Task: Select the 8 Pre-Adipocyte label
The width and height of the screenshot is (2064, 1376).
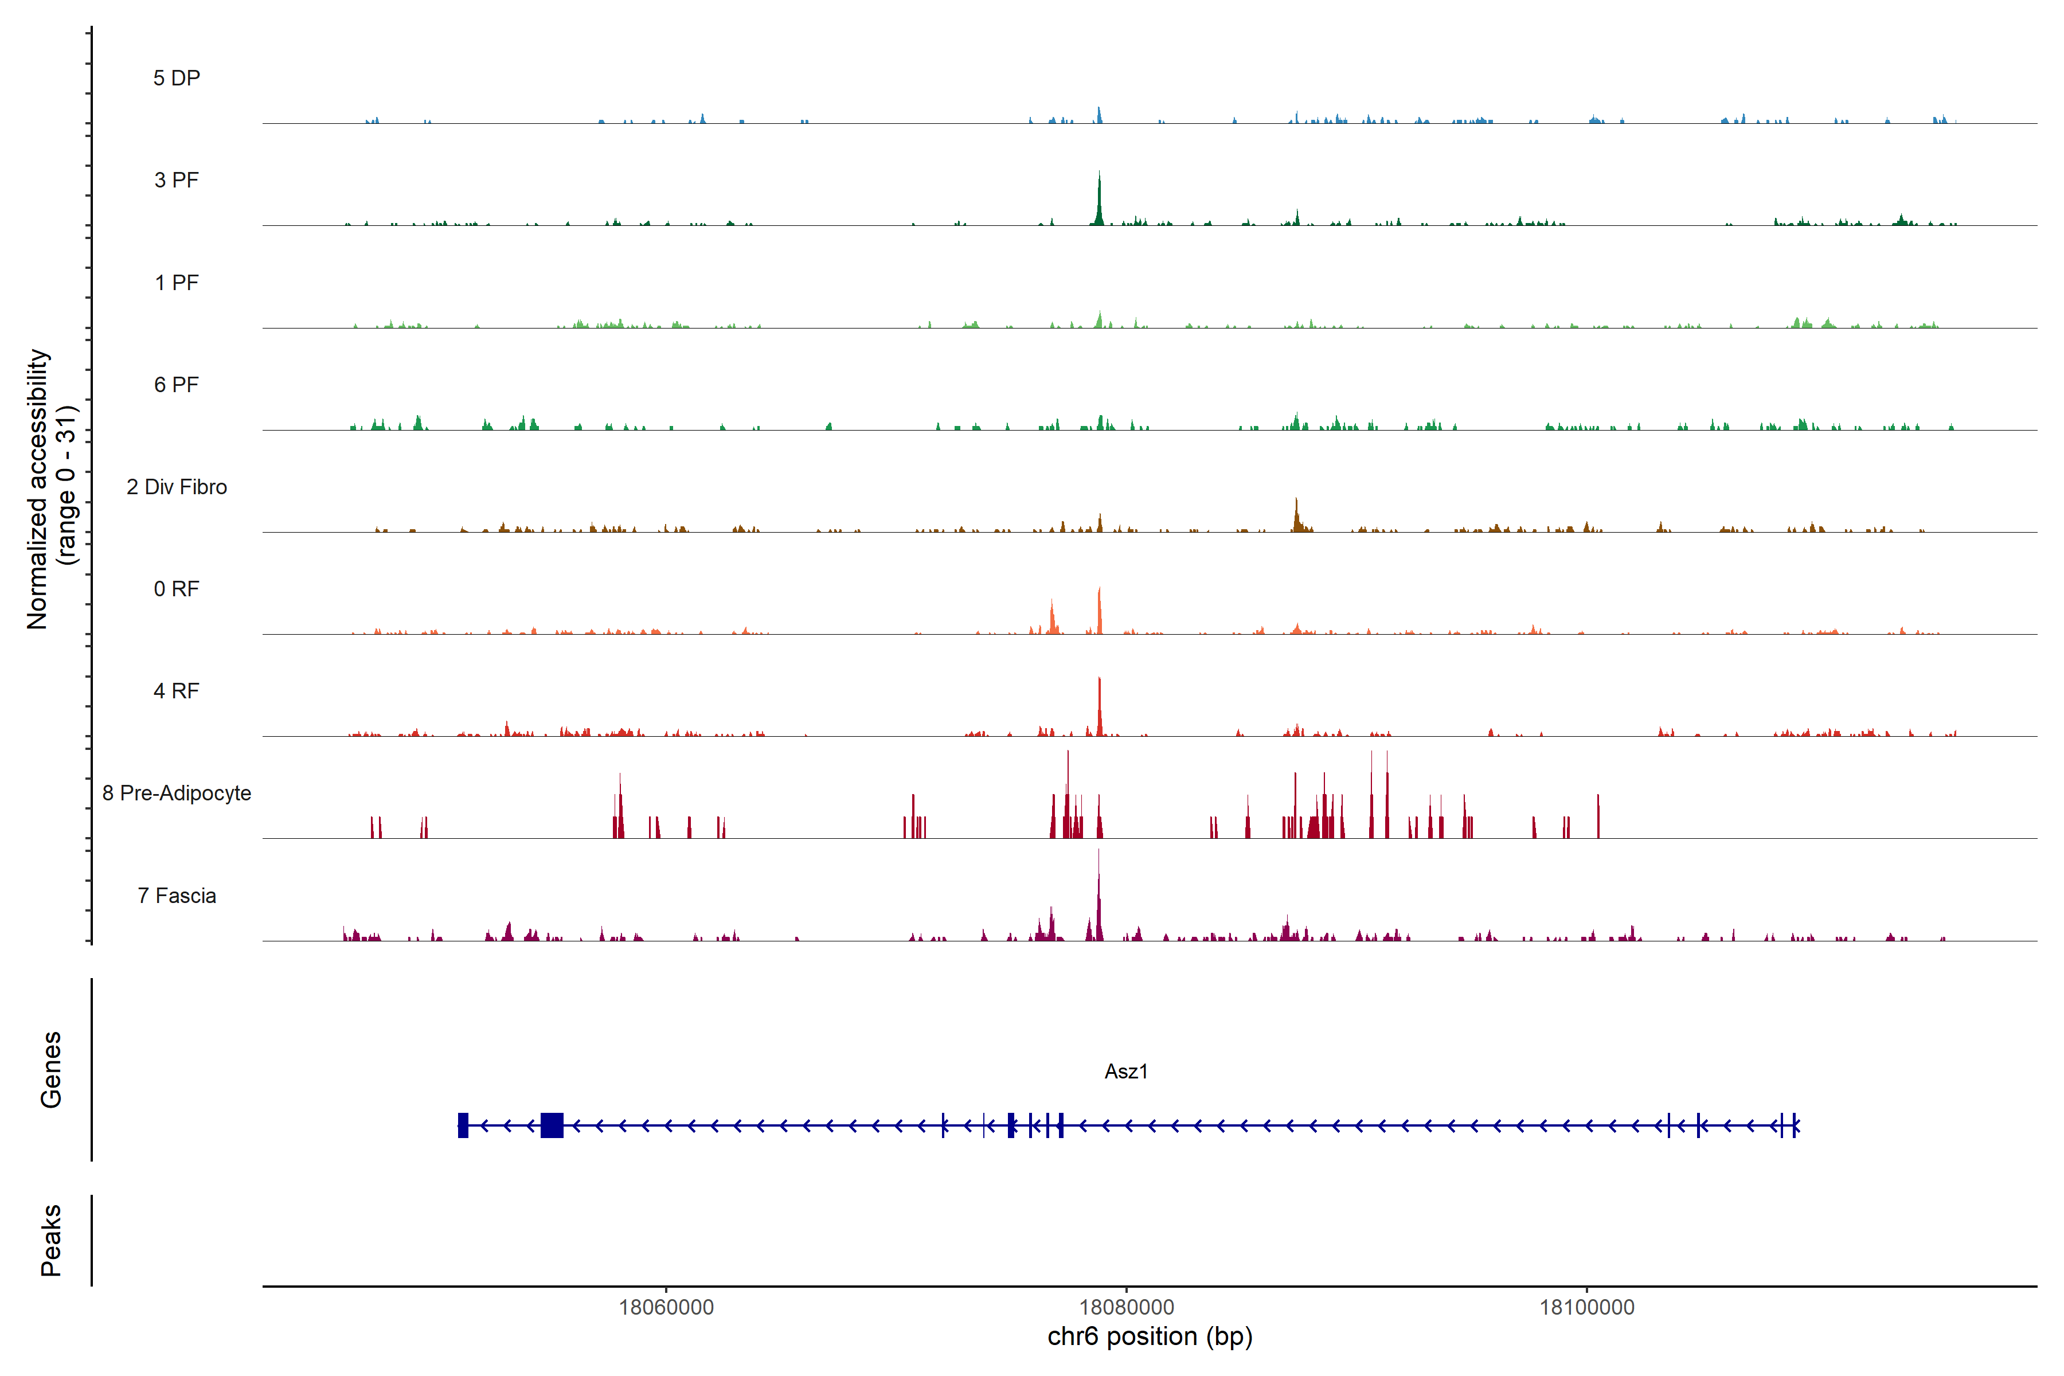Action: click(177, 793)
